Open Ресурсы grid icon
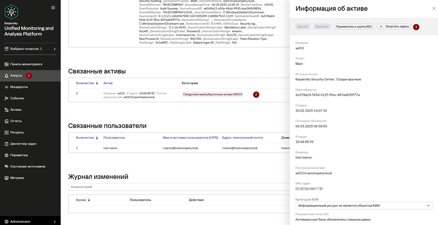The height and width of the screenshot is (225, 438). click(7, 132)
